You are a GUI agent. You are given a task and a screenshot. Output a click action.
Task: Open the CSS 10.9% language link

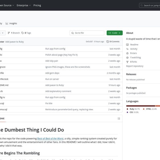coord(134,112)
